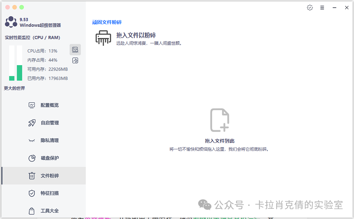Image resolution: width=354 pixels, height=219 pixels.
Task: Open 配置概览 from the sidebar
Action: tap(50, 105)
